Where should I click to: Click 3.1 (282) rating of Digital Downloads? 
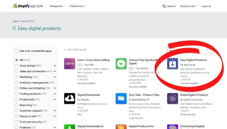click(x=83, y=111)
